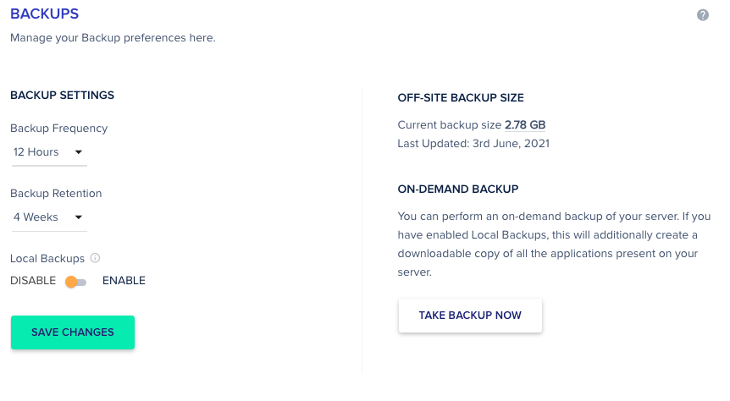730x401 pixels.
Task: Click the Last Updated date text
Action: tap(473, 144)
